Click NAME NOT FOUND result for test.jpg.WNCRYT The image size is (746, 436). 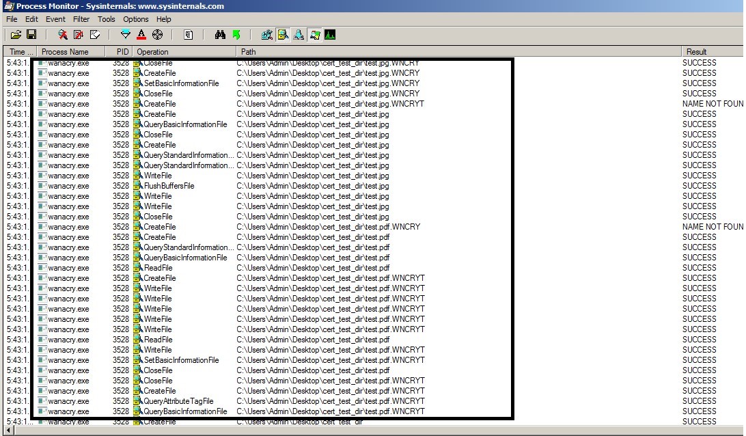tap(713, 104)
